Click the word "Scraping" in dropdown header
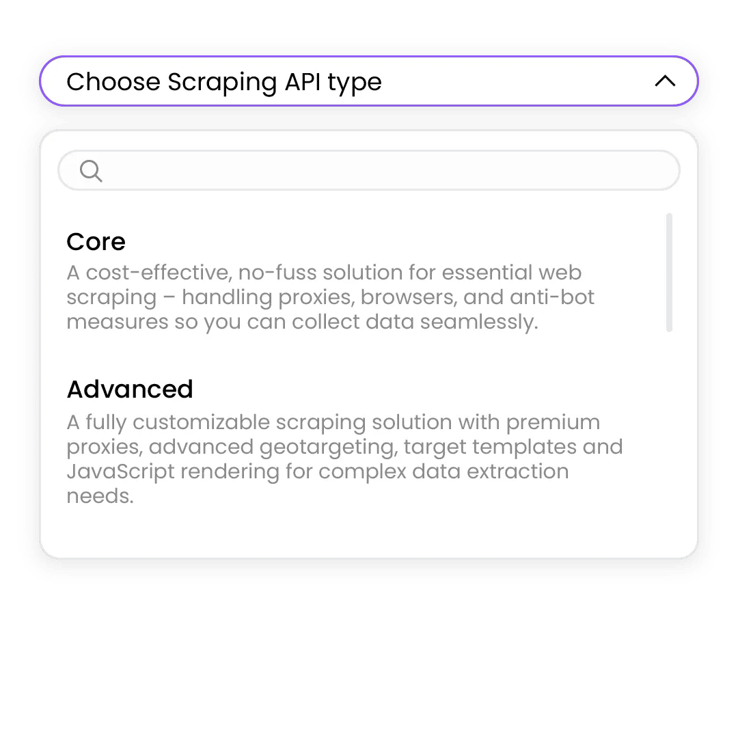 click(x=222, y=82)
